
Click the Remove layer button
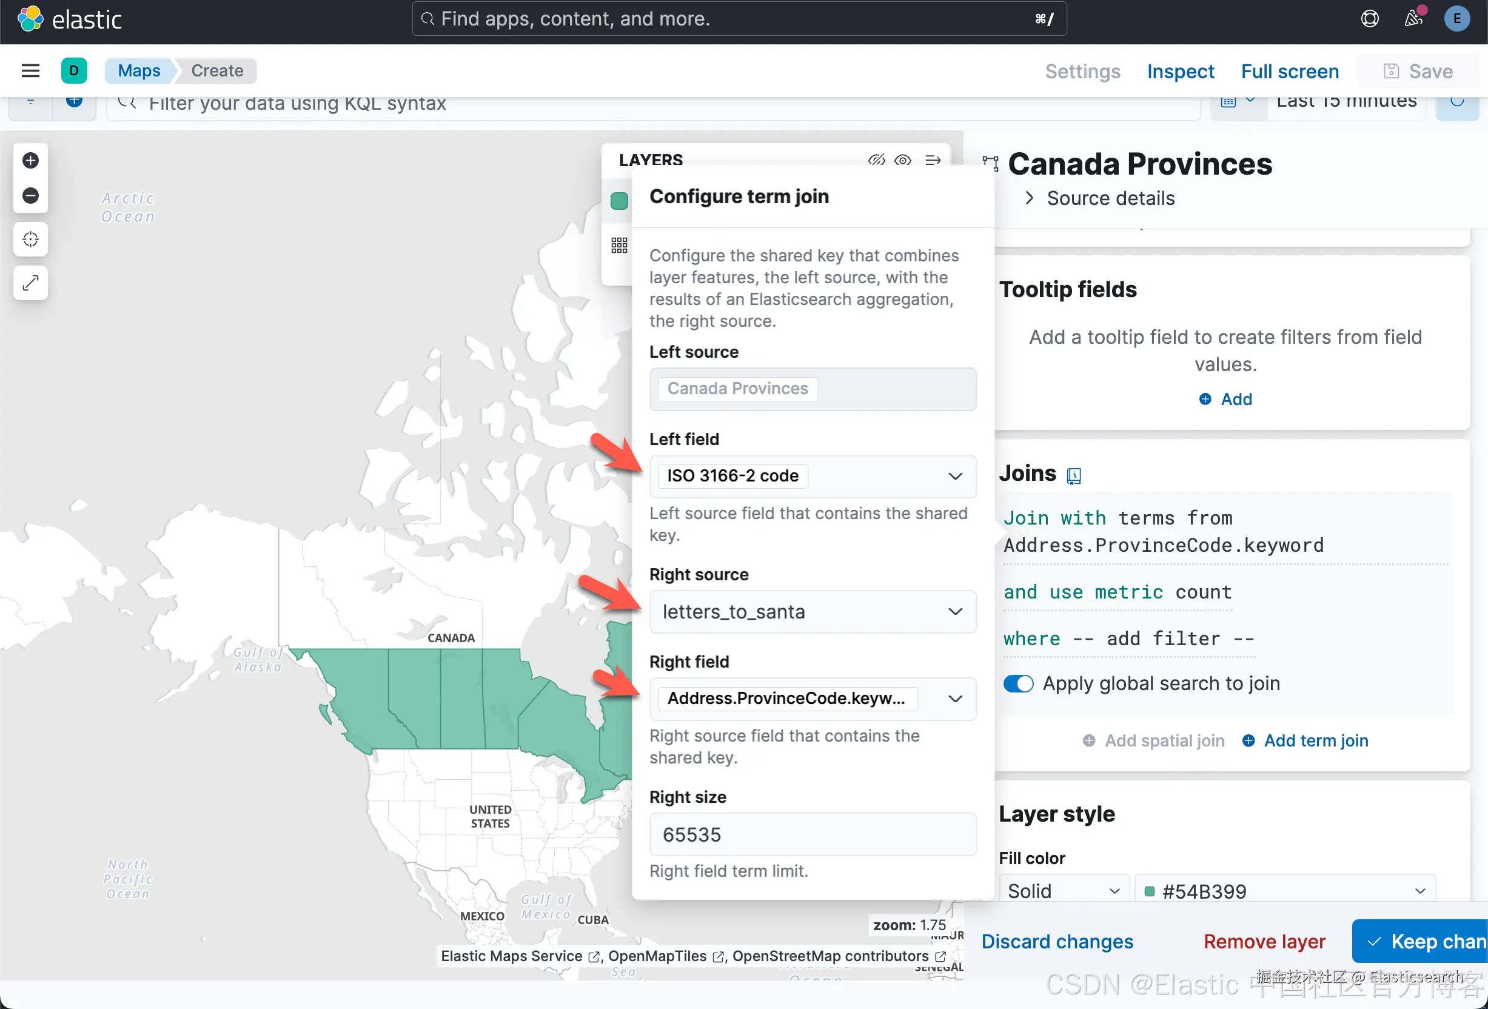[x=1264, y=942]
